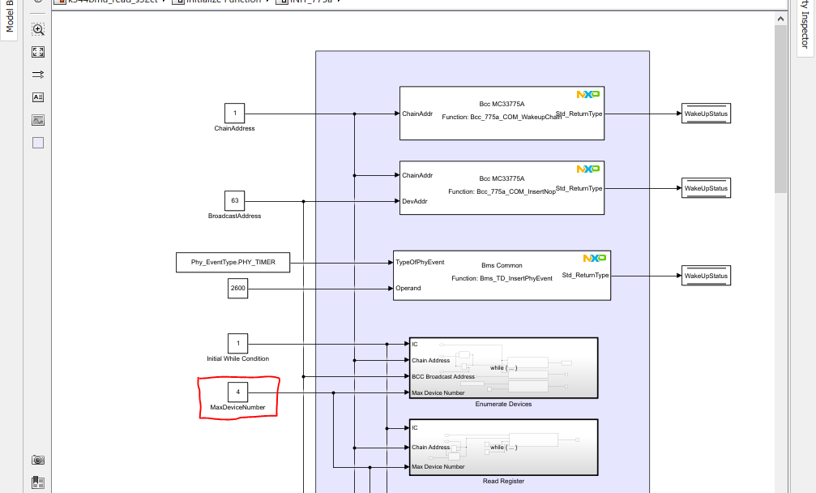Viewport: 816px width, 493px height.
Task: Select the MaxDeviceNumber constant block
Action: [x=237, y=392]
